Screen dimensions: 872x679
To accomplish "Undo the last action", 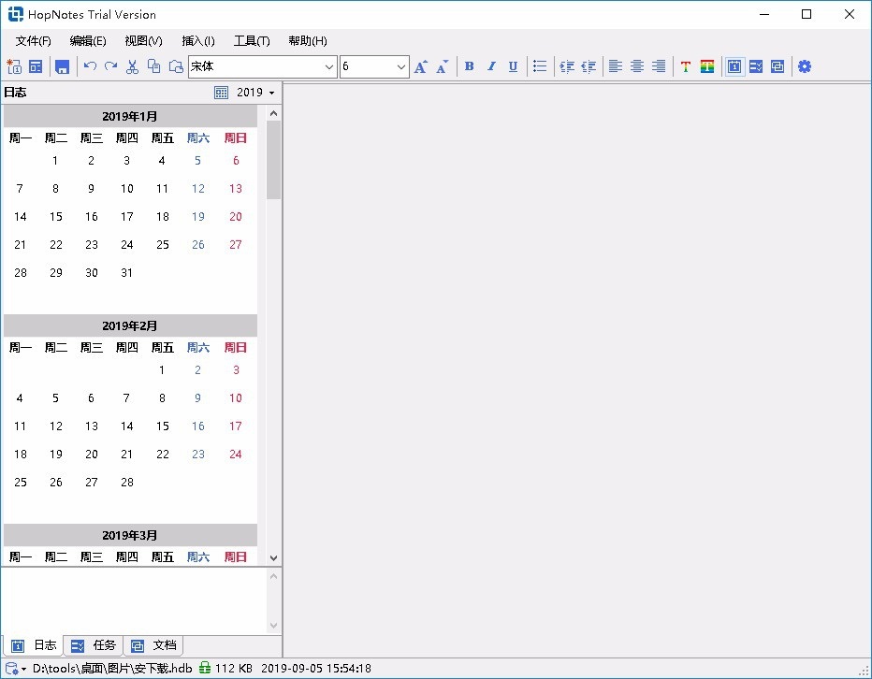I will (x=89, y=66).
